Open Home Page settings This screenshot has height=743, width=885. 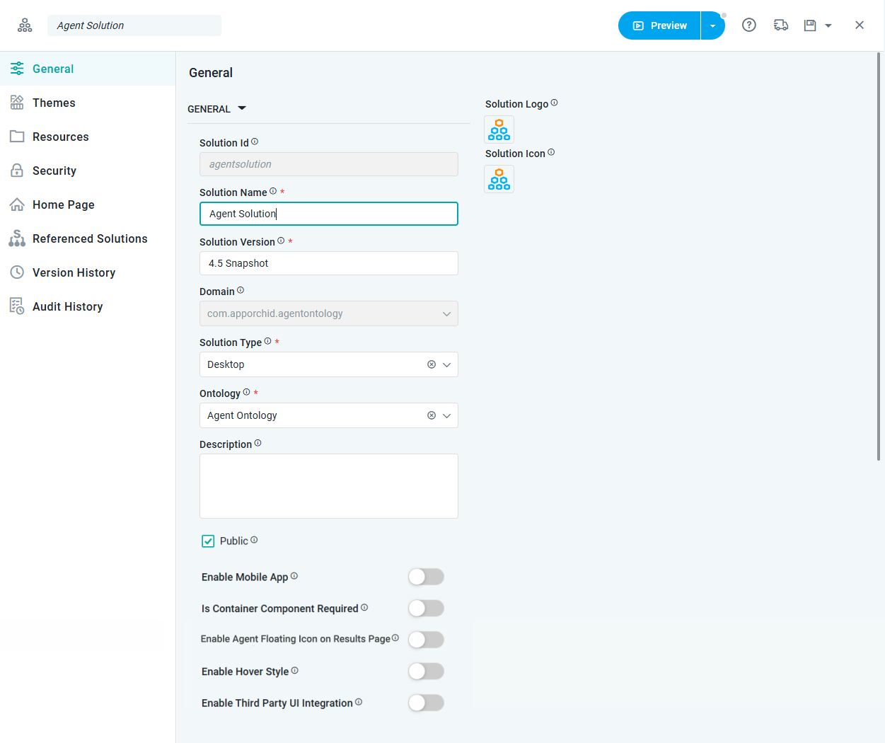(88, 205)
